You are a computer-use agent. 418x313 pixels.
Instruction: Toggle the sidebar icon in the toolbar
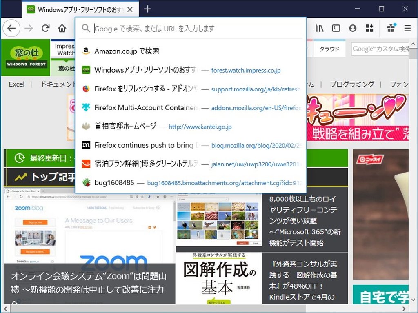(336, 28)
